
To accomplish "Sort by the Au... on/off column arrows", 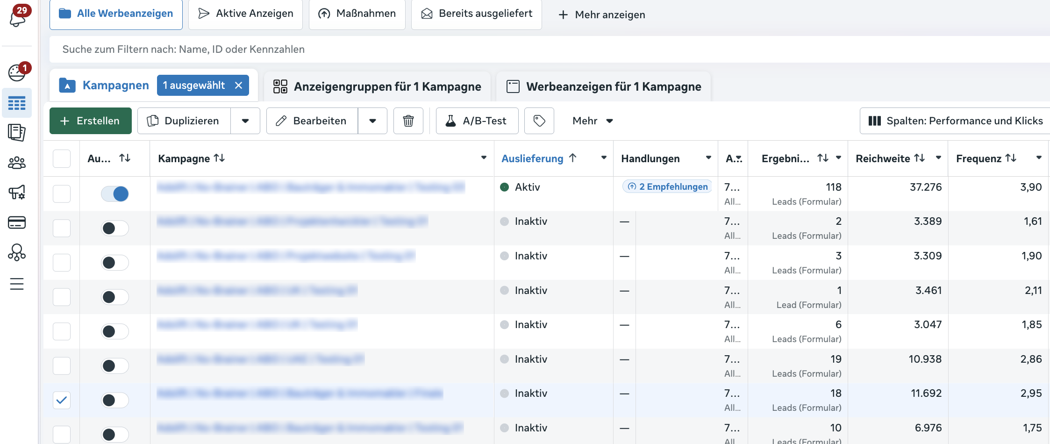I will (125, 158).
